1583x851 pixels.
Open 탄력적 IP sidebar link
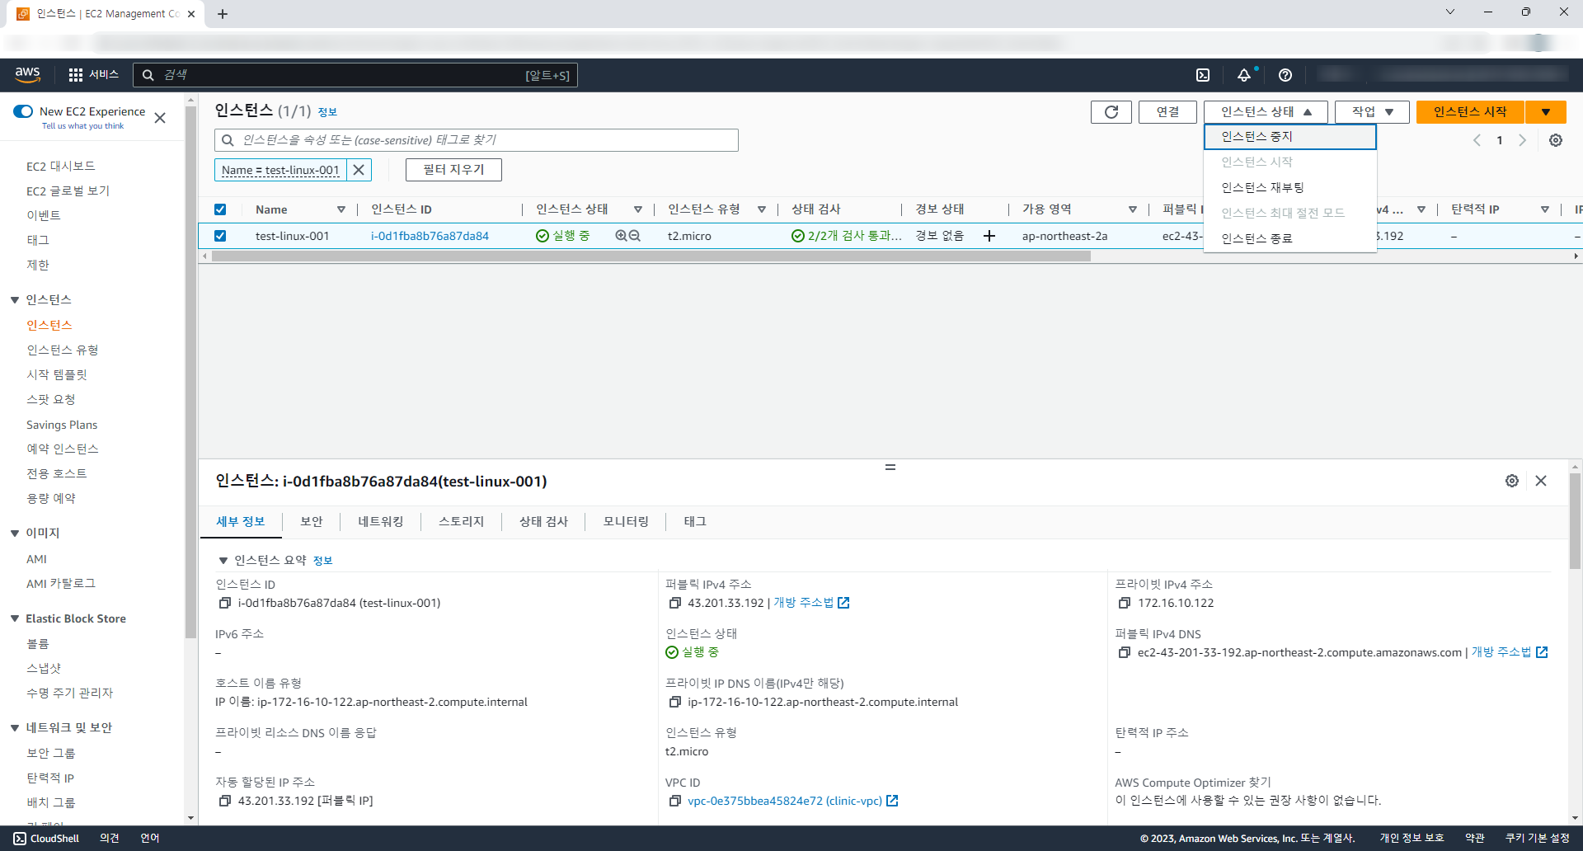50,778
